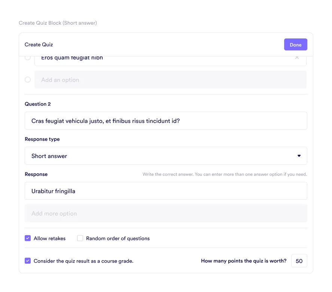
Task: Click the 'Create Quiz Block (Short answer)' caption
Action: pos(58,23)
